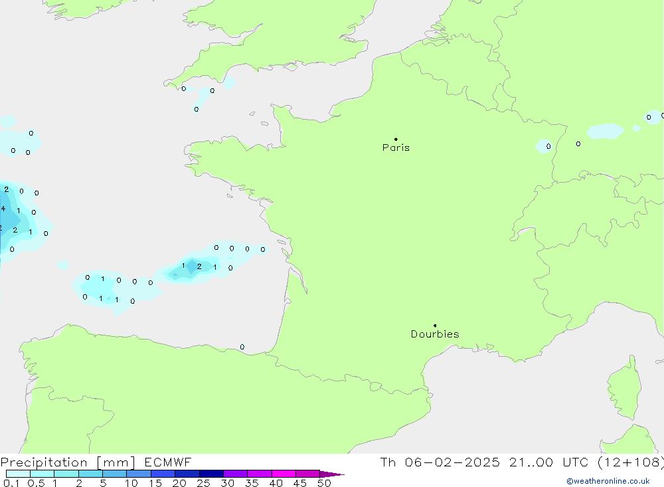Click the legend scale value '0.5'
The height and width of the screenshot is (487, 664).
[36, 483]
